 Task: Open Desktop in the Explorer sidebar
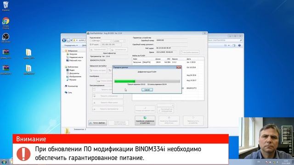click(75, 60)
